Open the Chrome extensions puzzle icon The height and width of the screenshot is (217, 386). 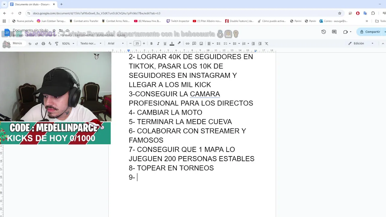pyautogui.click(x=373, y=13)
